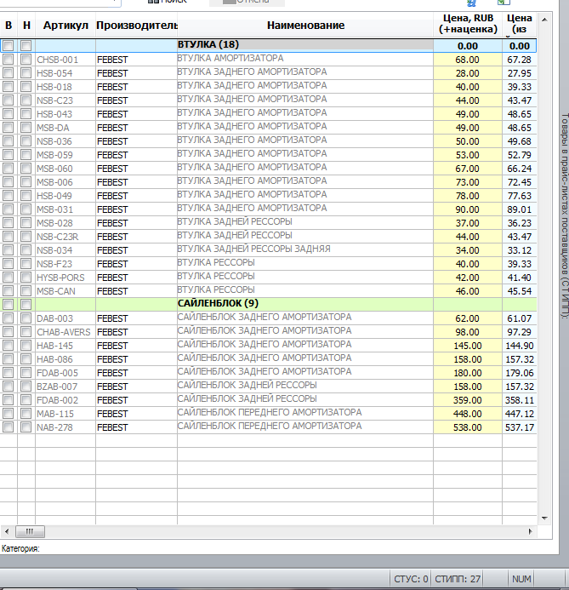This screenshot has height=590, width=569.
Task: Click the 144.90 price cell
Action: [520, 346]
